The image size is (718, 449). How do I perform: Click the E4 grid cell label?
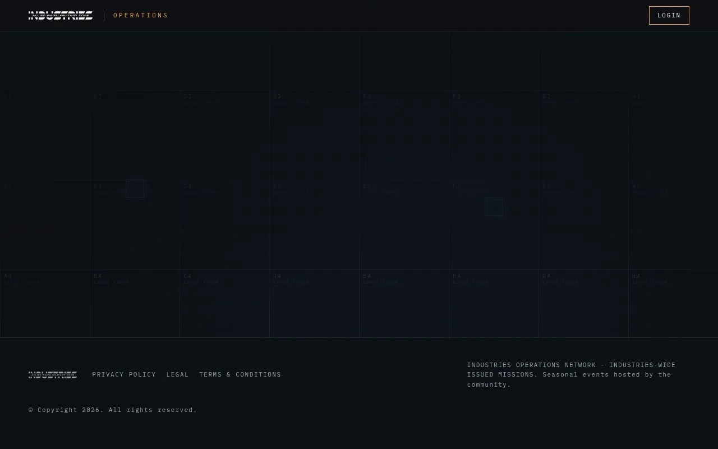point(367,276)
